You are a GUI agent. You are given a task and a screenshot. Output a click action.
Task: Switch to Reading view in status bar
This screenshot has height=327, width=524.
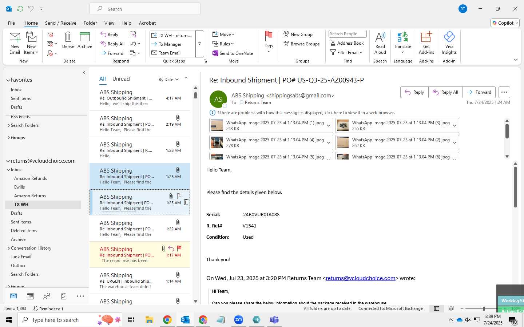tap(451, 308)
